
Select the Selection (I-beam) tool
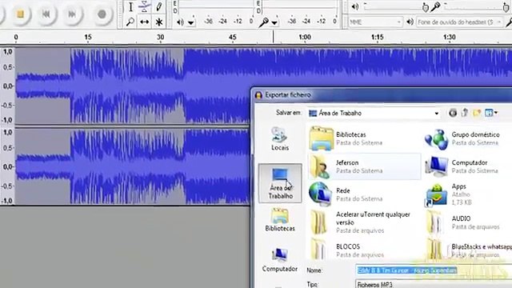(130, 7)
